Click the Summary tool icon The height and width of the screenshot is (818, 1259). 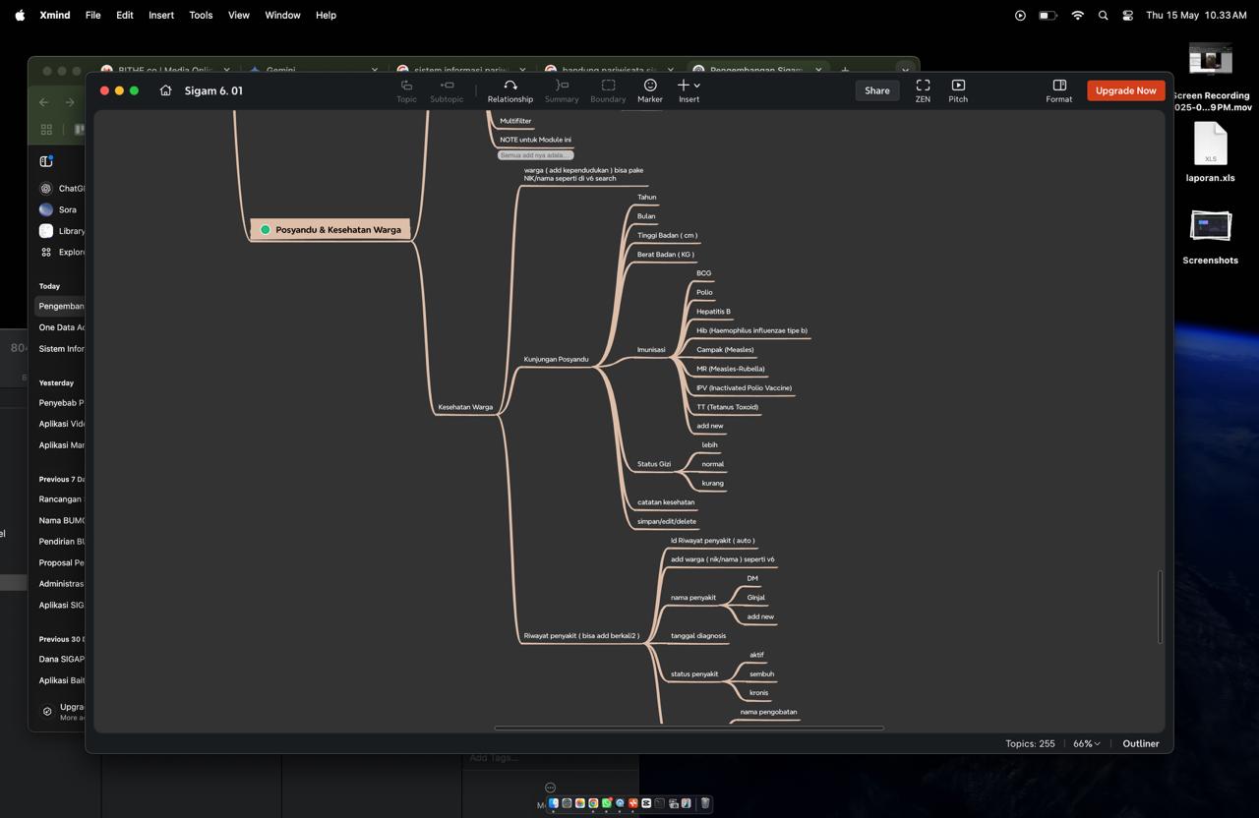coord(562,90)
